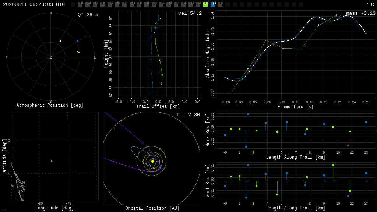The width and height of the screenshot is (377, 212).
Task: Click the station 17 indicator square
Action: (x=198, y=4)
